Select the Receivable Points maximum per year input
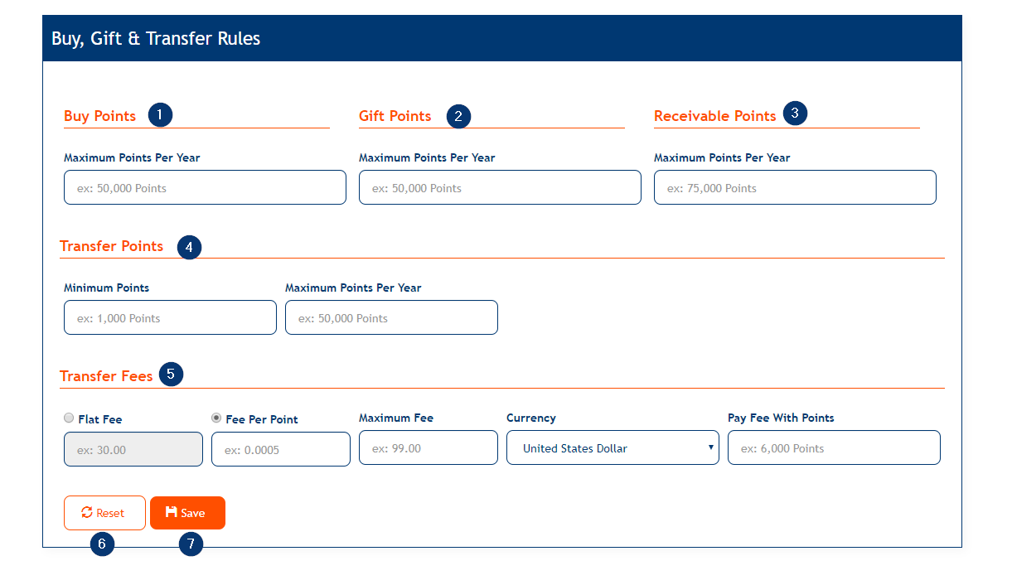 click(795, 187)
